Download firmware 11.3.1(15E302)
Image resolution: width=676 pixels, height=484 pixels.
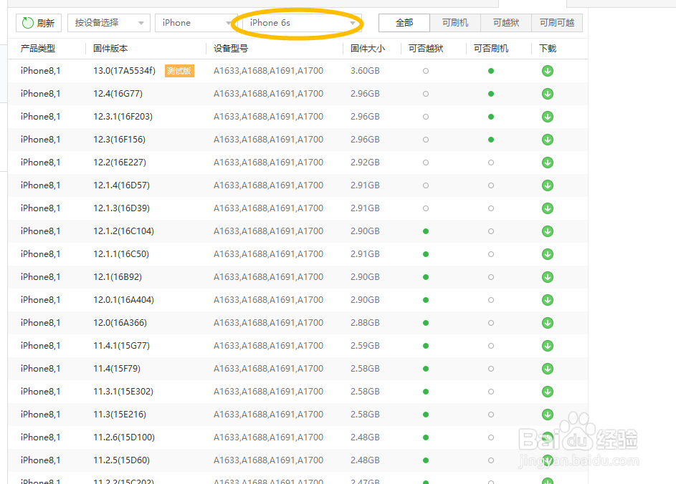pyautogui.click(x=548, y=392)
